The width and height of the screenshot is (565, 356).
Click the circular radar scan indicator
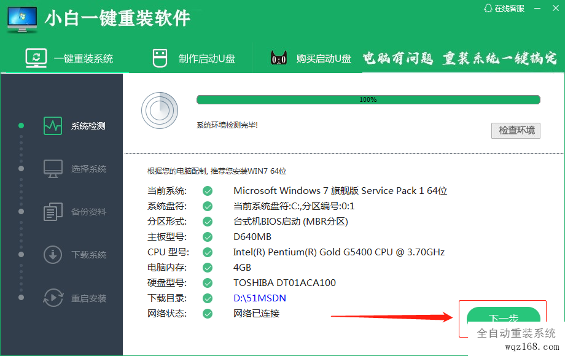(160, 110)
